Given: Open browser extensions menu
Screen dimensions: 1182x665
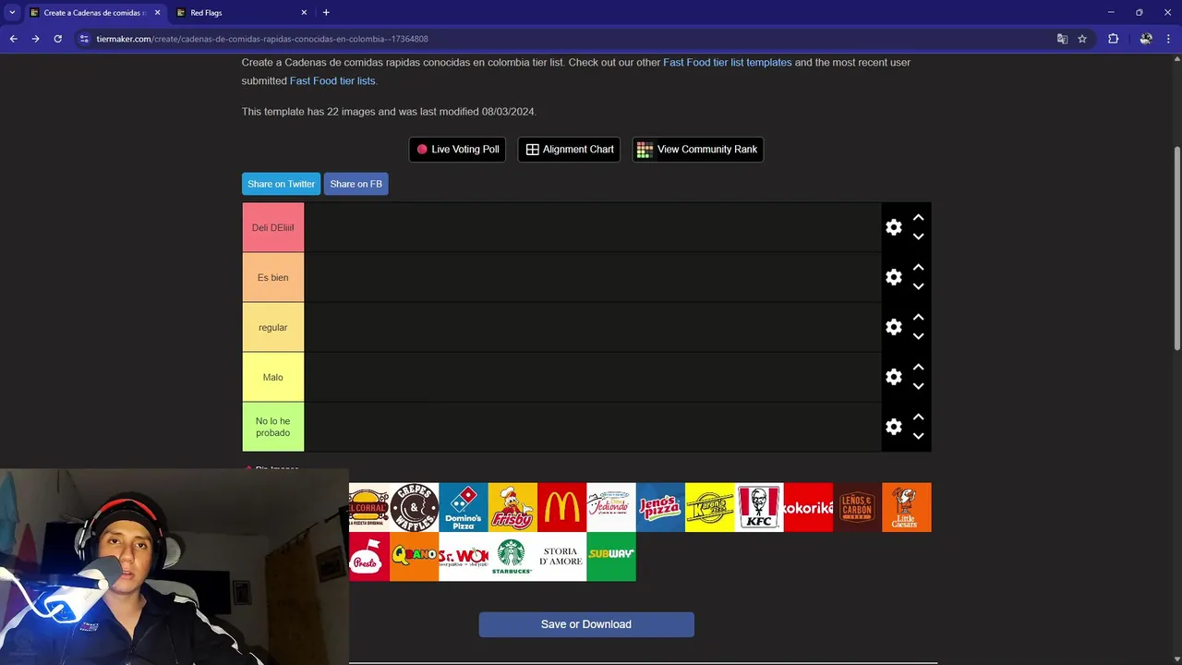Looking at the screenshot, I should 1113,39.
